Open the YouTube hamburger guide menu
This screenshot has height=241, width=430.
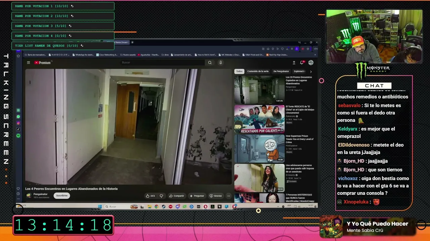pos(29,63)
